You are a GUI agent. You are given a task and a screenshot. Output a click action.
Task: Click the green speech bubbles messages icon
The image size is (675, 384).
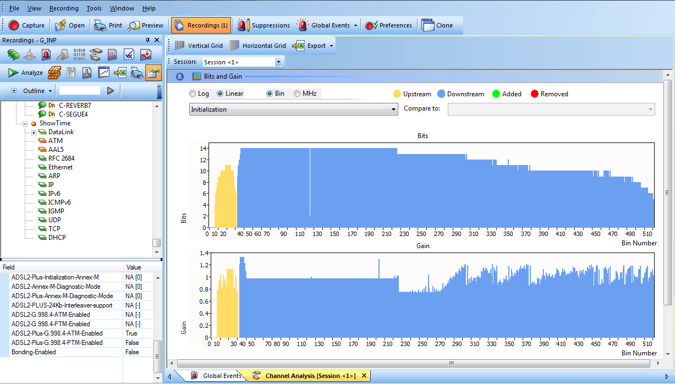[x=13, y=54]
